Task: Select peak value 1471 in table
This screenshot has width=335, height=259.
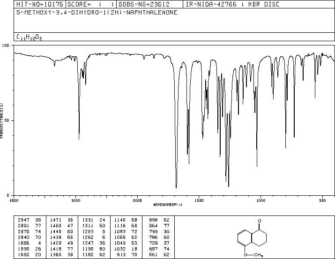Action: coord(56,220)
